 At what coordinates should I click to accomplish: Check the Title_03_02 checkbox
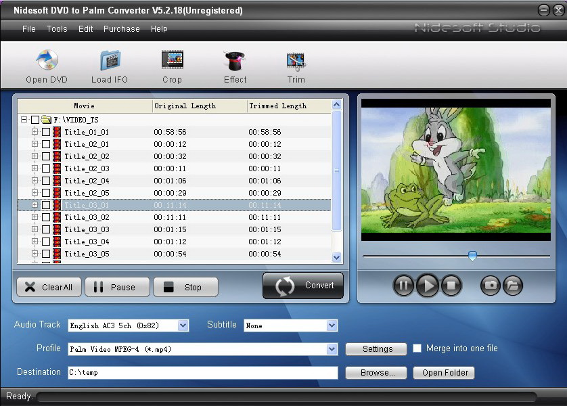coord(46,217)
